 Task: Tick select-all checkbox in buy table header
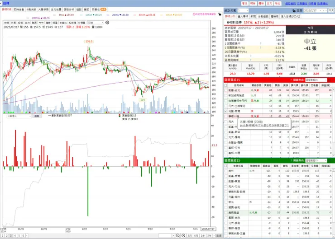(x=226, y=85)
